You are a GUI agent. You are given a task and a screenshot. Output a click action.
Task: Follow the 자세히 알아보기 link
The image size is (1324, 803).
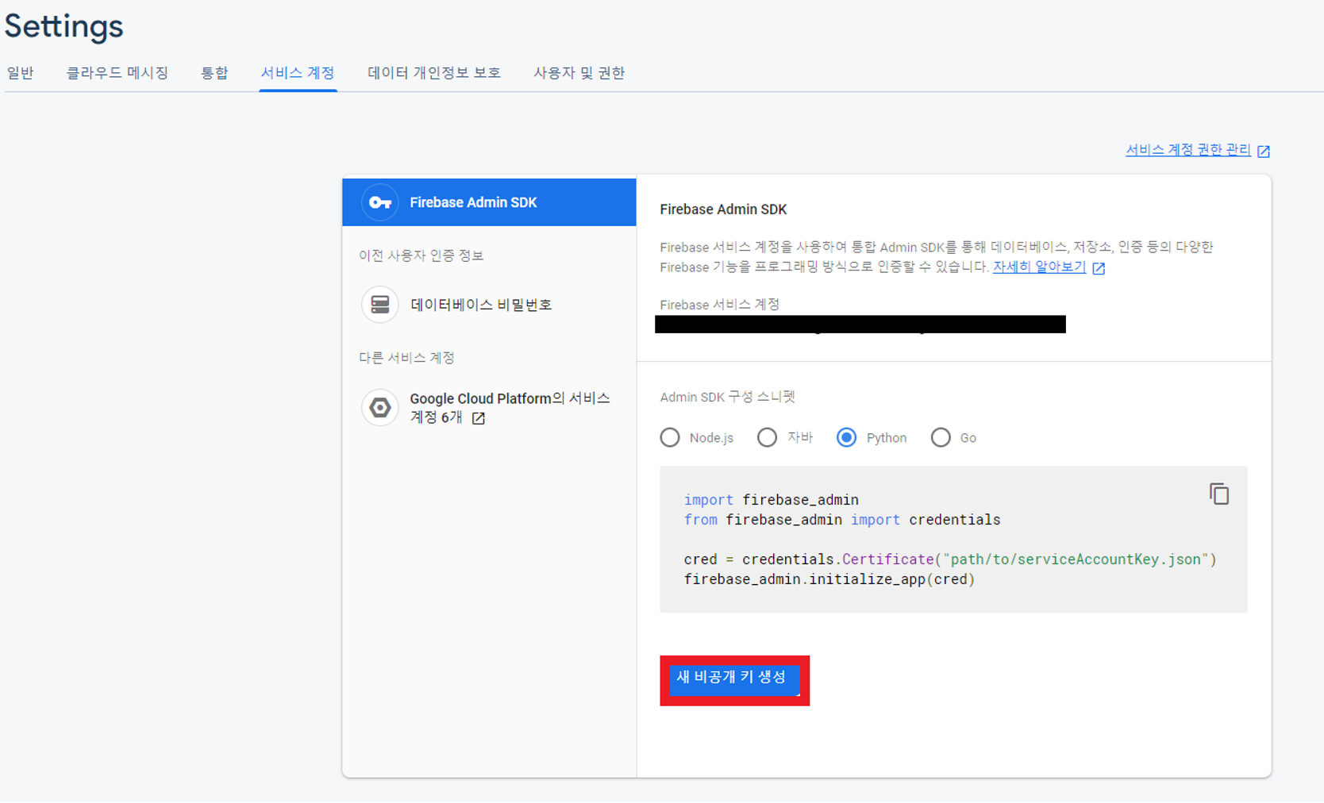[1039, 267]
